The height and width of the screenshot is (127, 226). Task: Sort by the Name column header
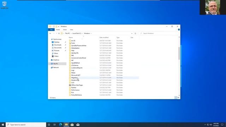point(71,38)
